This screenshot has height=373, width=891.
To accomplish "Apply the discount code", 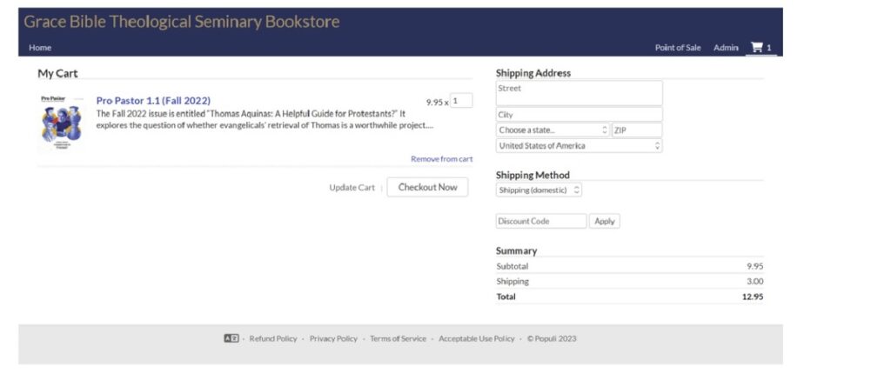I will pyautogui.click(x=604, y=221).
